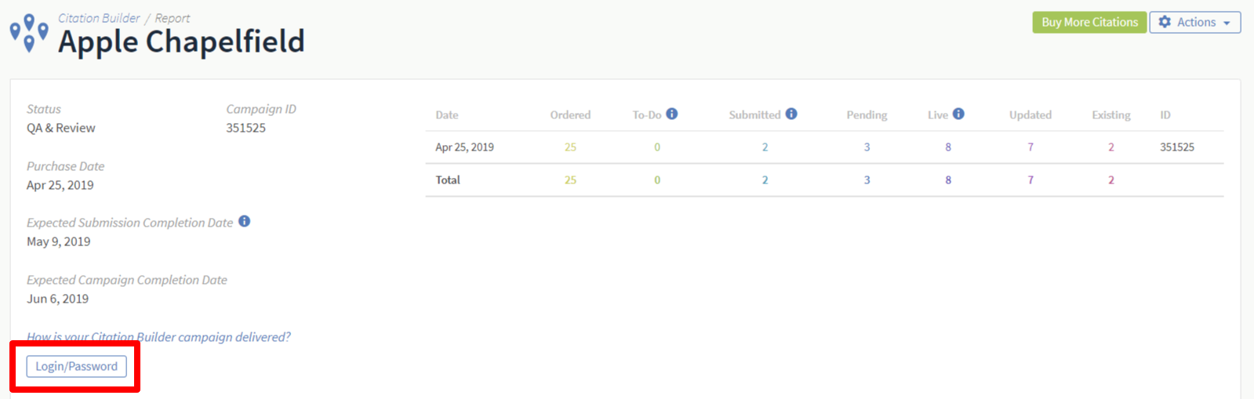Screen dimensions: 1254x399
Task: Click To-Do total 0 in Total row
Action: [x=657, y=180]
